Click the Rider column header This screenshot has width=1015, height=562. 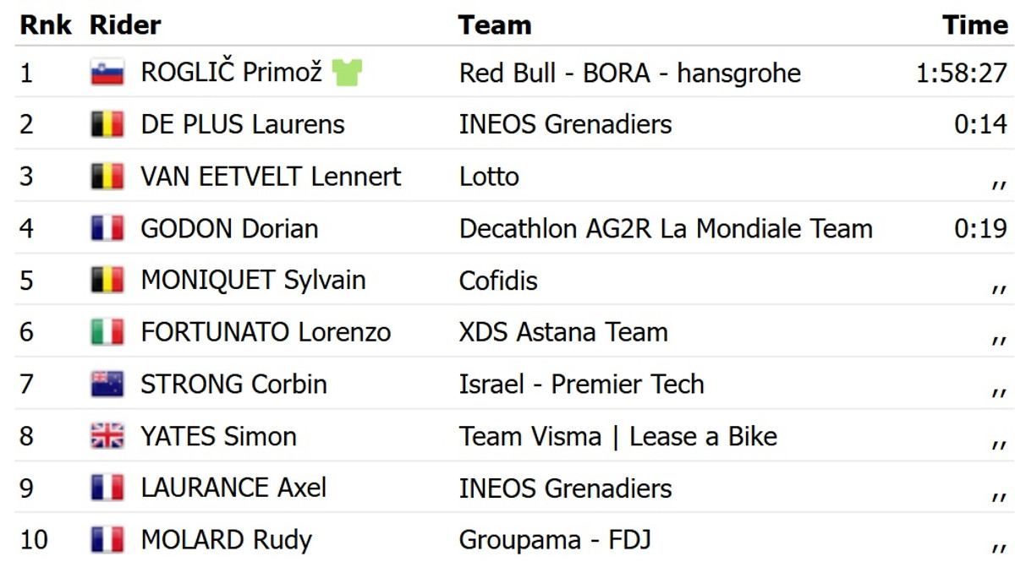click(125, 25)
